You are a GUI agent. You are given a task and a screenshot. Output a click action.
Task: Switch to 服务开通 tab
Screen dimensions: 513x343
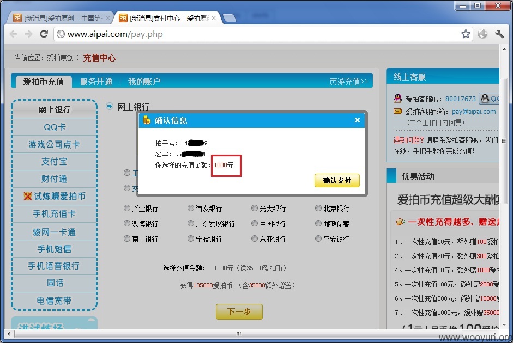[x=96, y=82]
